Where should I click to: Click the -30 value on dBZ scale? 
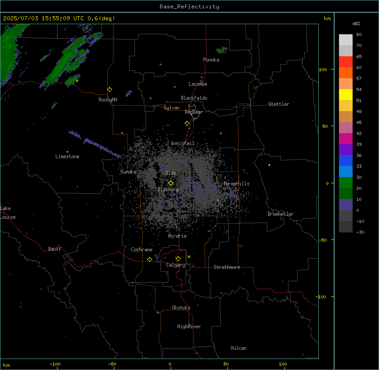pyautogui.click(x=360, y=232)
